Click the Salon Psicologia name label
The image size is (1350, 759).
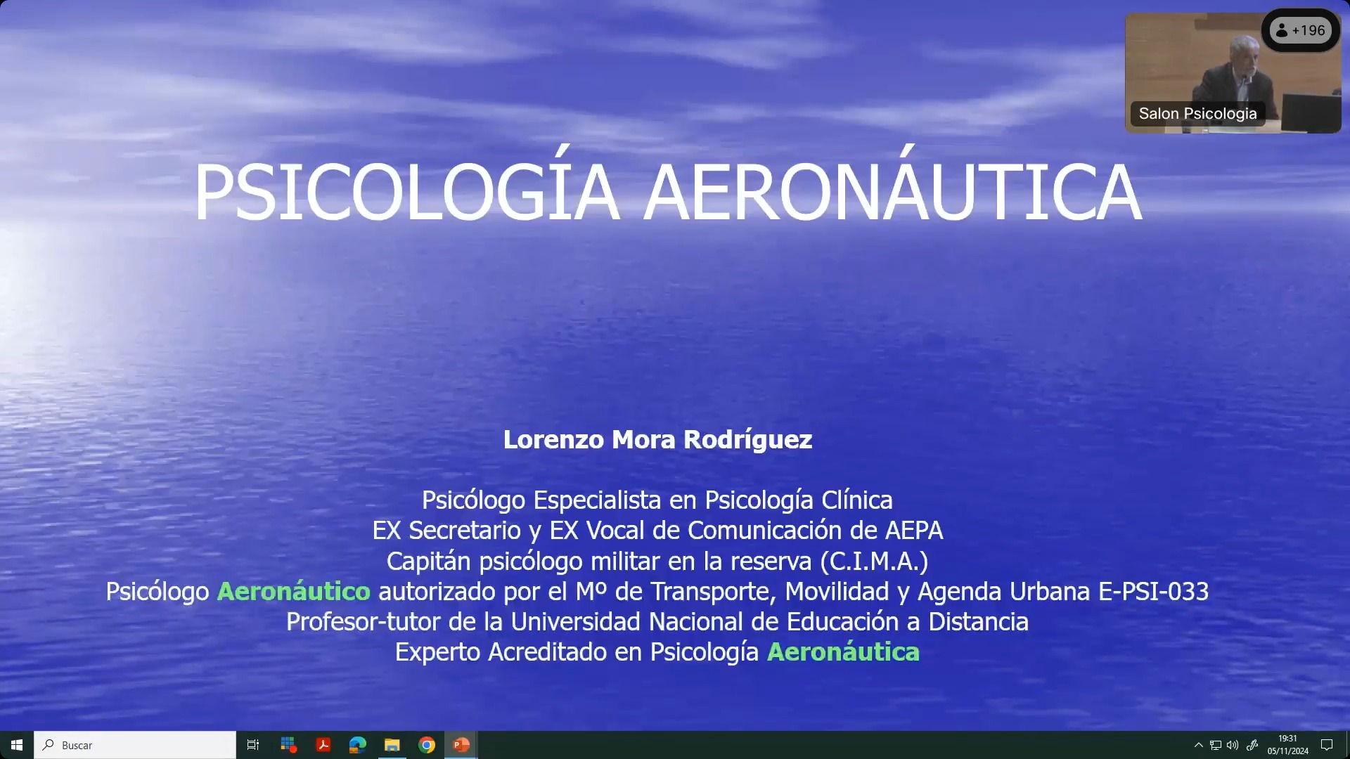(x=1197, y=114)
